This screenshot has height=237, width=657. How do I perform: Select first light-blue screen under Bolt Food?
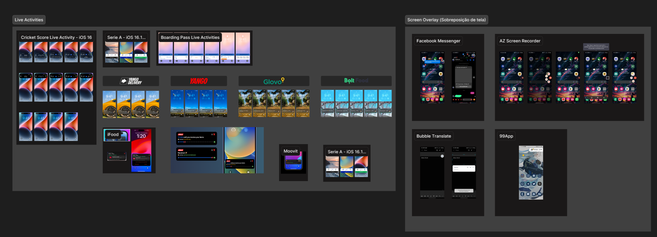(327, 104)
